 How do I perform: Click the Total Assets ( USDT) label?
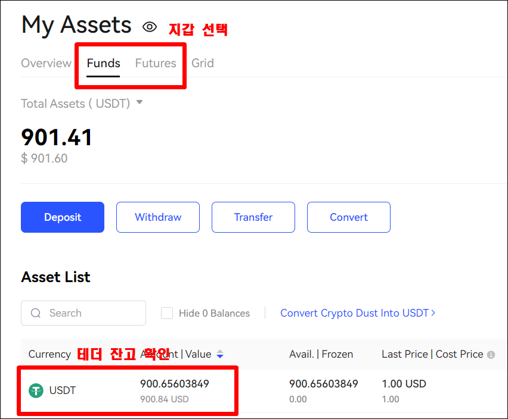[76, 104]
